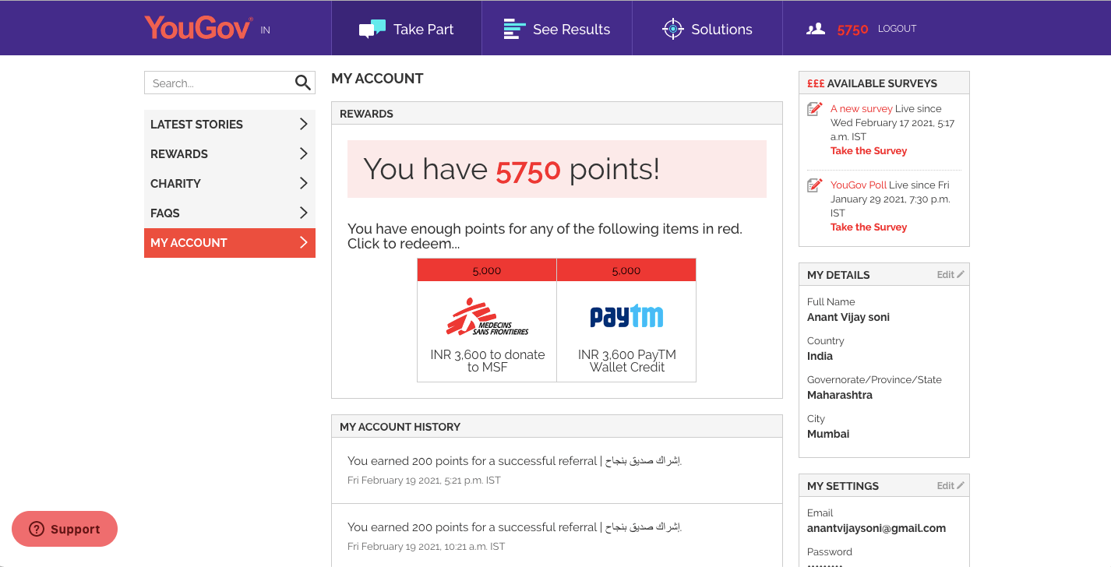Click the red 5,000 header above MSF
The width and height of the screenshot is (1111, 567).
coord(487,270)
